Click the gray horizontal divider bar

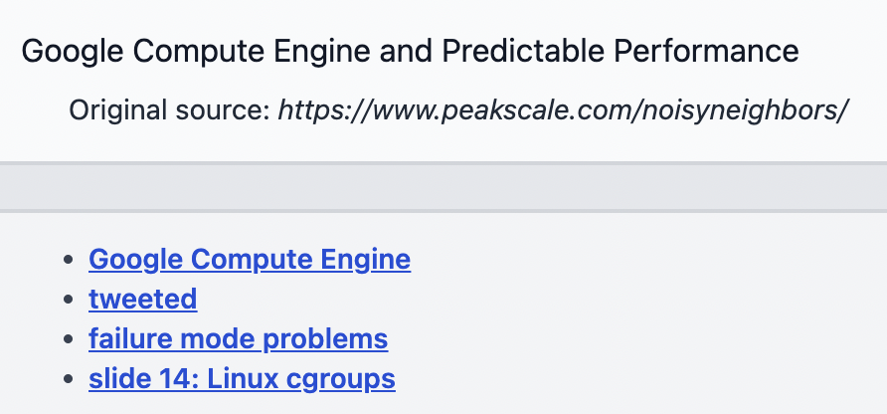[443, 187]
